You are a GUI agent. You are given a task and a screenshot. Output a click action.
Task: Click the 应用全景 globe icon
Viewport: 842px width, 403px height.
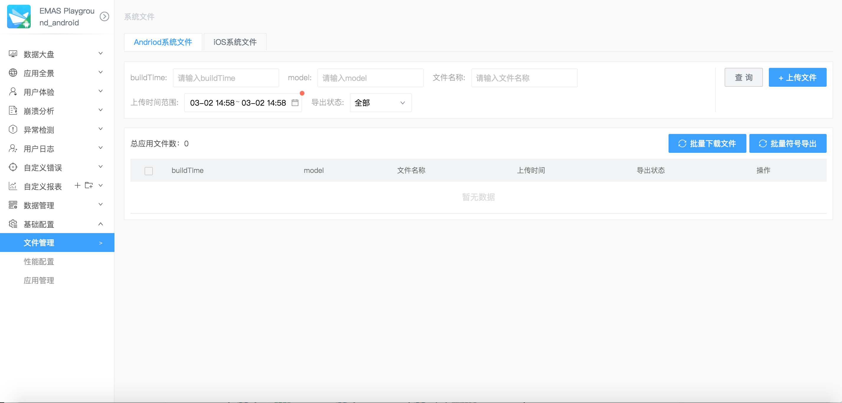tap(13, 73)
